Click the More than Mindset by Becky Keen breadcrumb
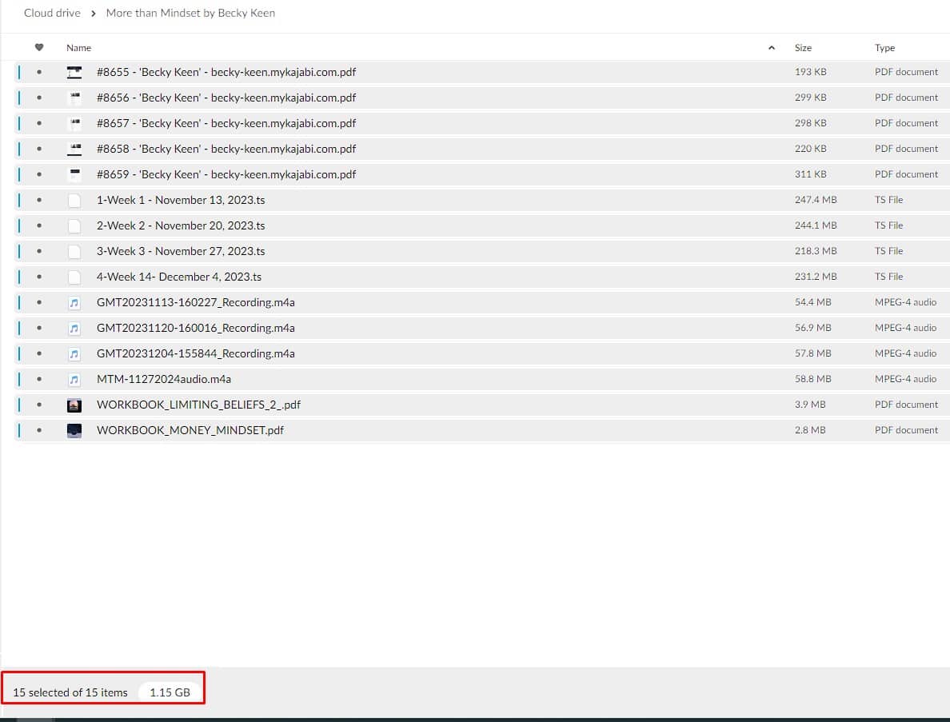This screenshot has width=950, height=722. pos(190,13)
